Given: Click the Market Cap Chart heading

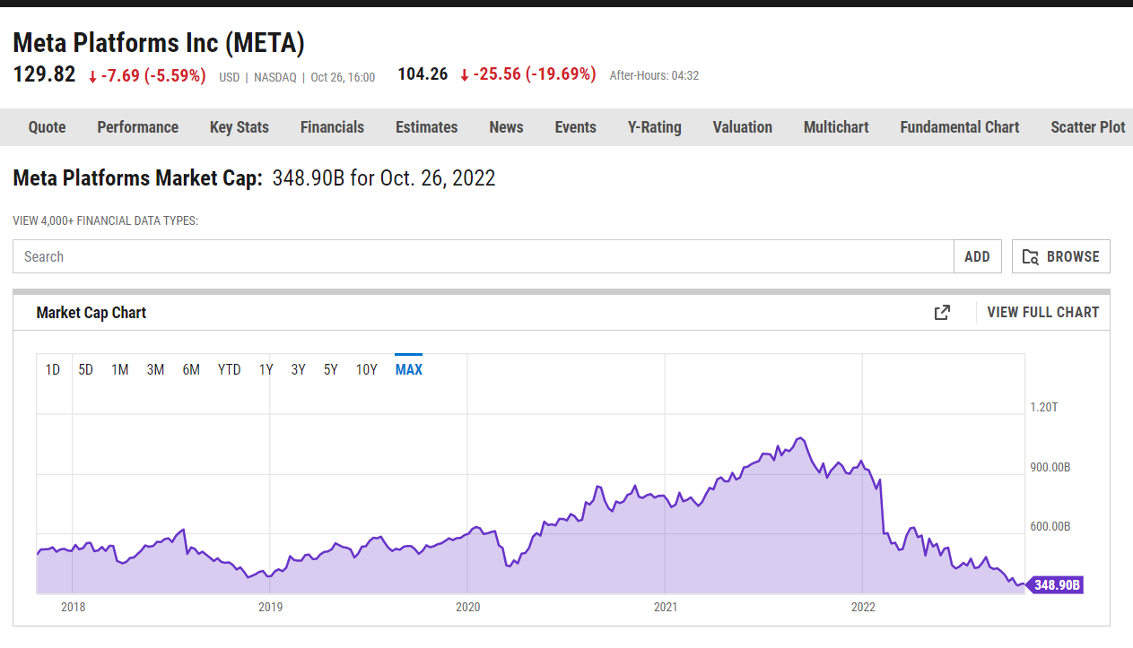Looking at the screenshot, I should click(x=92, y=313).
